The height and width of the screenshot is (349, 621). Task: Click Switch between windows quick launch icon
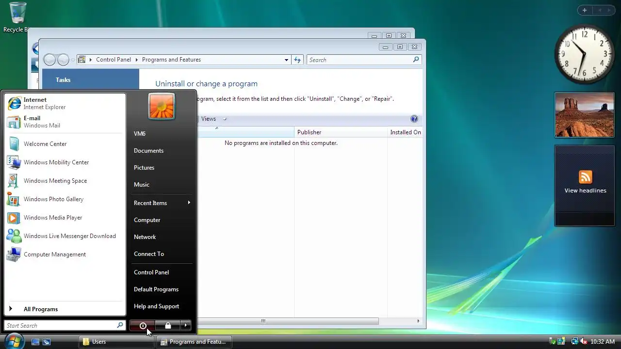[47, 342]
